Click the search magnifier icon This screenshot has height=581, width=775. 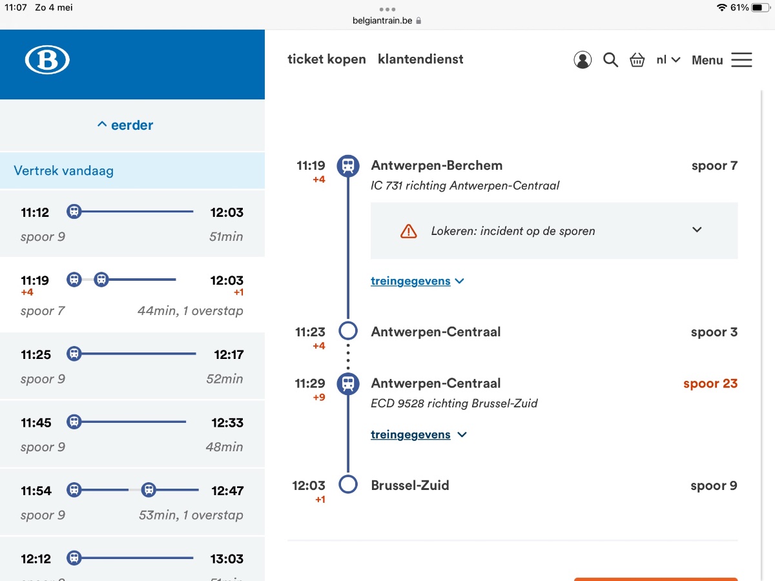(610, 60)
